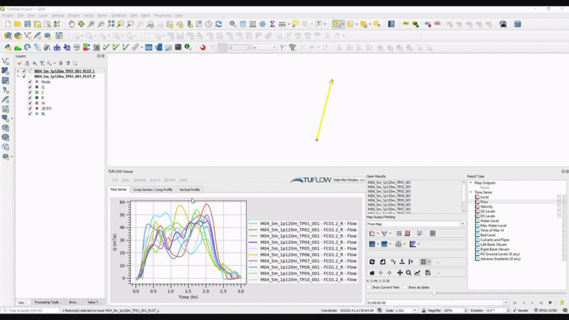Expand the M04_5m_1p120m_TP01_001_PLOT_L layer
Screen dimensions: 569x320
point(18,71)
